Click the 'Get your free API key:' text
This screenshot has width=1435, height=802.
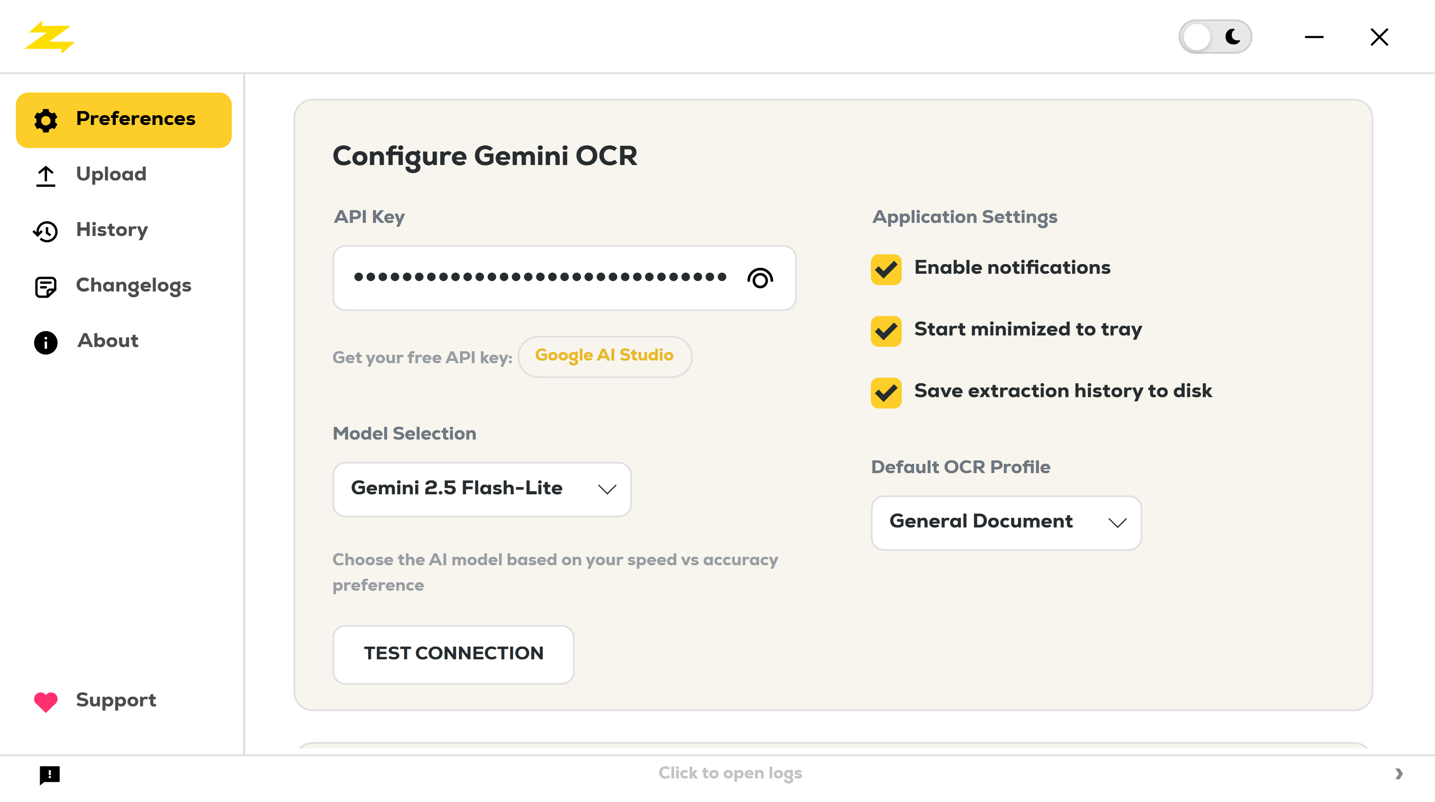pos(422,357)
